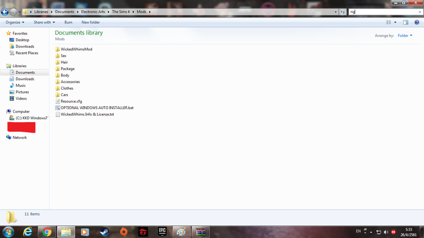Image resolution: width=424 pixels, height=238 pixels.
Task: Click the Electronic Arts breadcrumb segment
Action: point(93,12)
